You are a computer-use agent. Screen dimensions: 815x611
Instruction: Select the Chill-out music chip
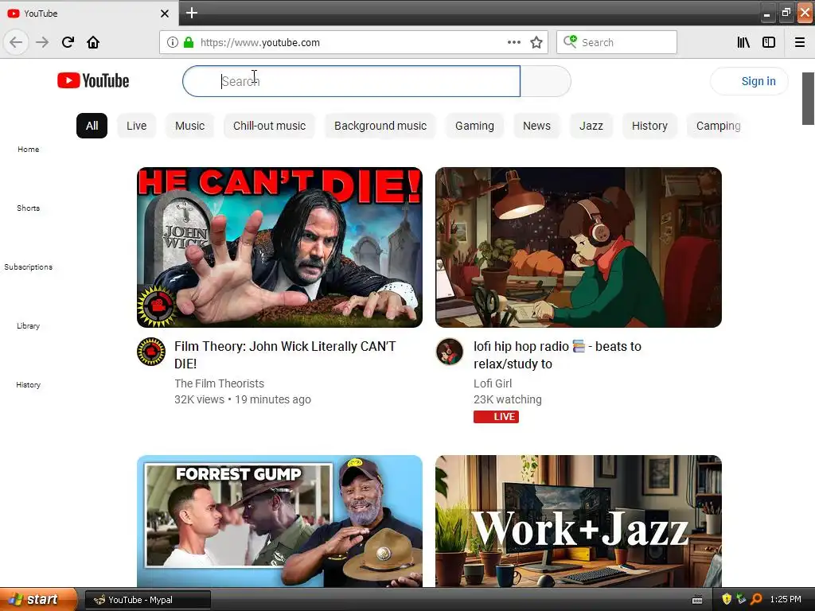click(x=269, y=126)
